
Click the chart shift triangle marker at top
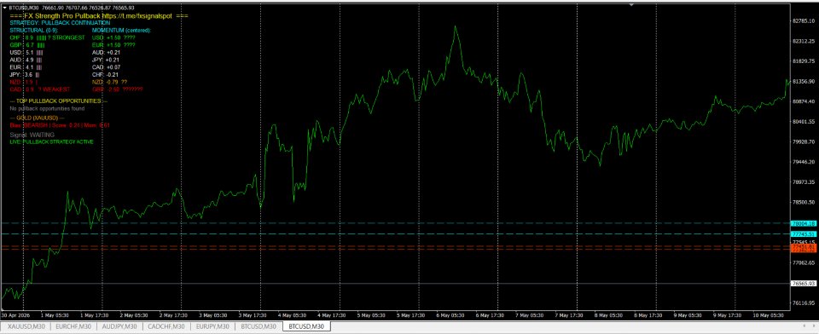(x=631, y=5)
